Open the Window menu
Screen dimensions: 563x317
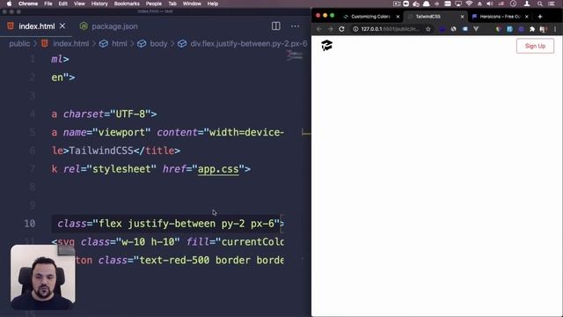[192, 4]
